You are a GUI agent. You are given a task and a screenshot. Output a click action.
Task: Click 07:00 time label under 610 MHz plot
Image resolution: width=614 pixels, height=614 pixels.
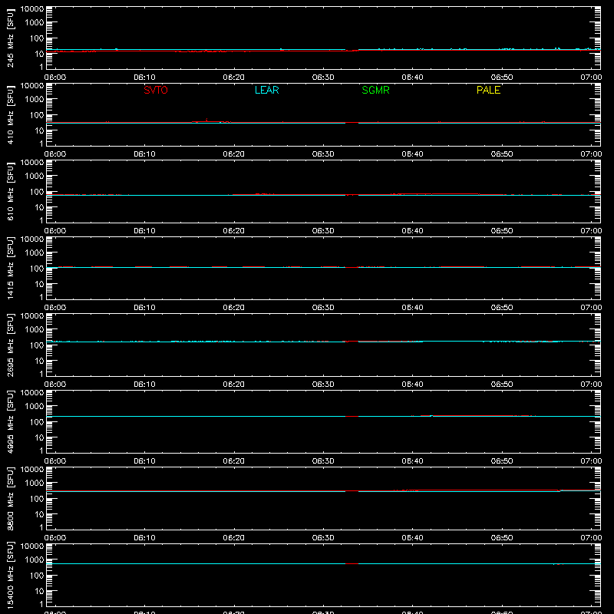[591, 231]
